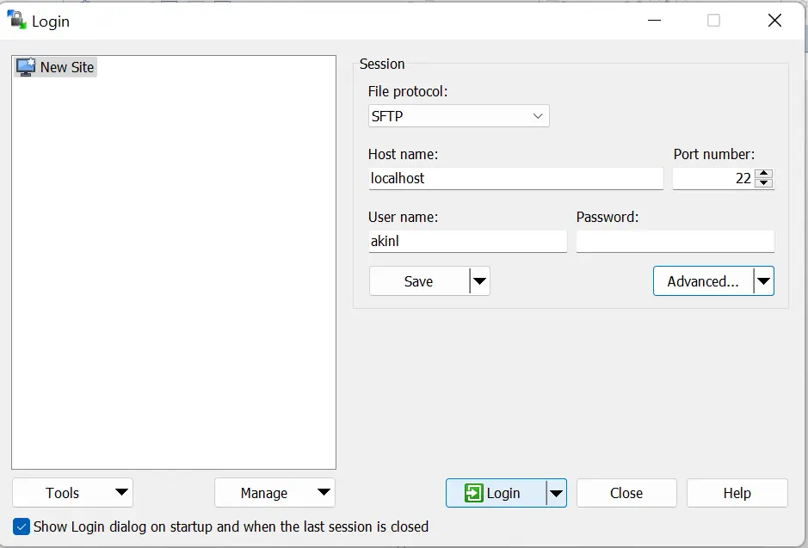This screenshot has height=548, width=808.
Task: Click into the Host name field
Action: (x=515, y=178)
